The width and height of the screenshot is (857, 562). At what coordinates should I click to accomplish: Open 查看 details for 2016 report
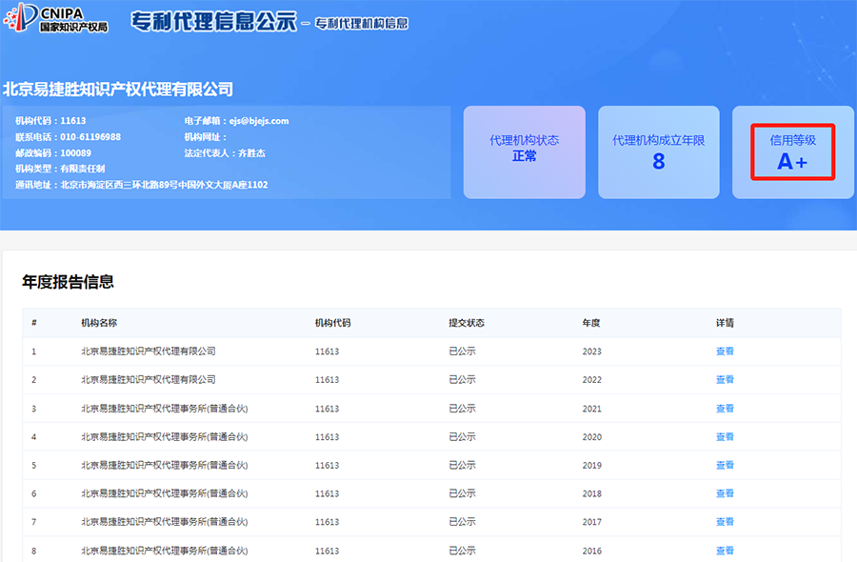point(725,551)
